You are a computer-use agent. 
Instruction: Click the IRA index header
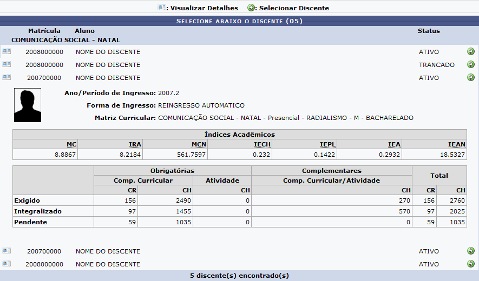tap(135, 144)
